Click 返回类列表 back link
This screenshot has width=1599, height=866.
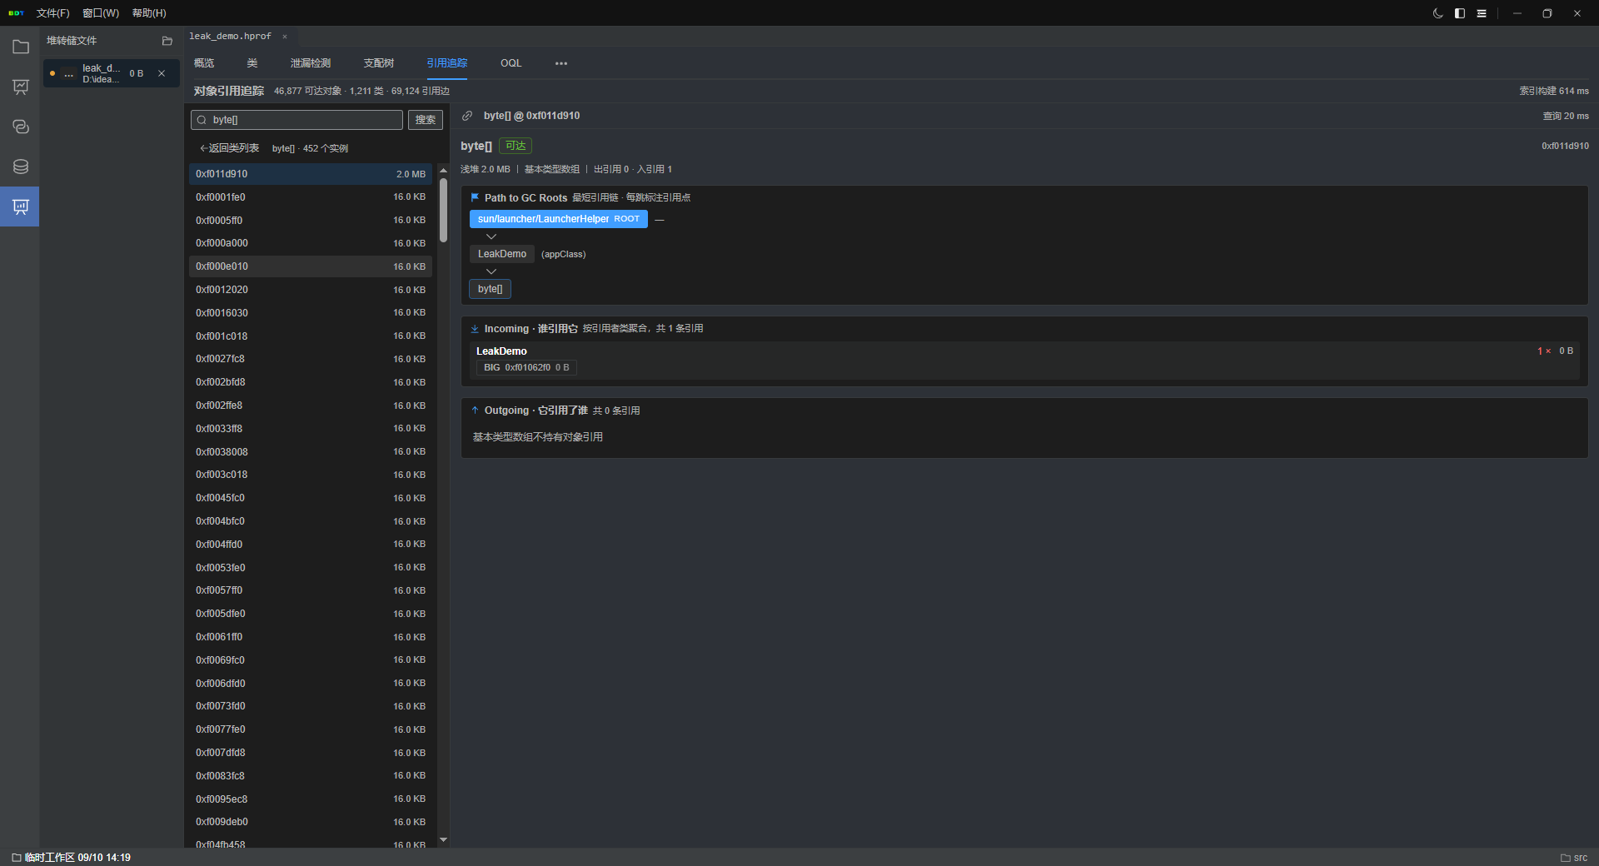(229, 148)
